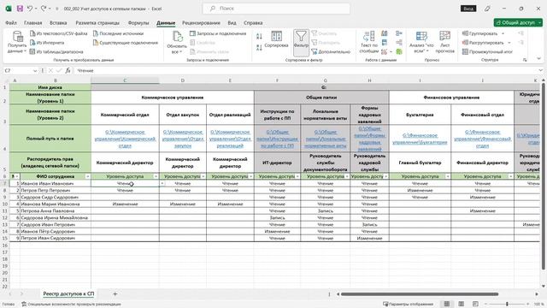Open the Structure group dialog launcher
The image size is (547, 308).
tap(525, 60)
